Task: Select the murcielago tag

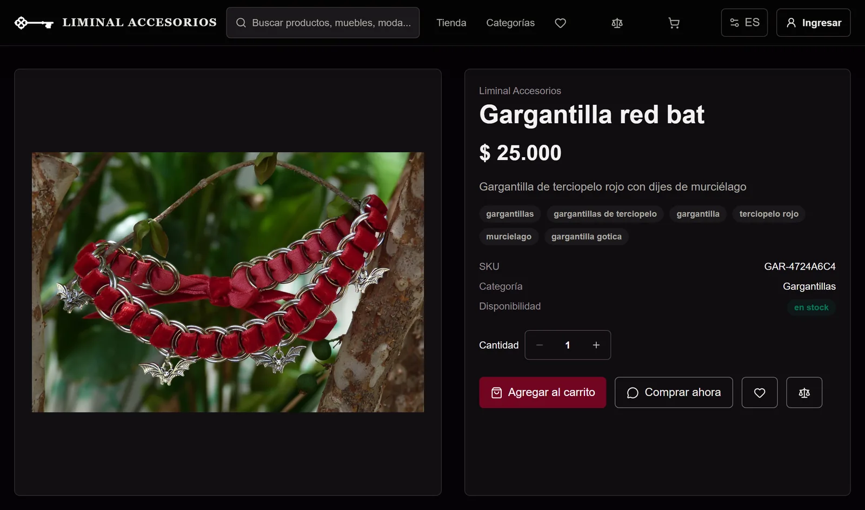Action: [509, 237]
